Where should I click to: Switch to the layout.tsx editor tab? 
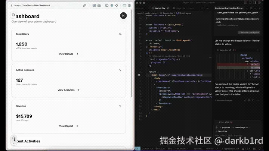[160, 8]
